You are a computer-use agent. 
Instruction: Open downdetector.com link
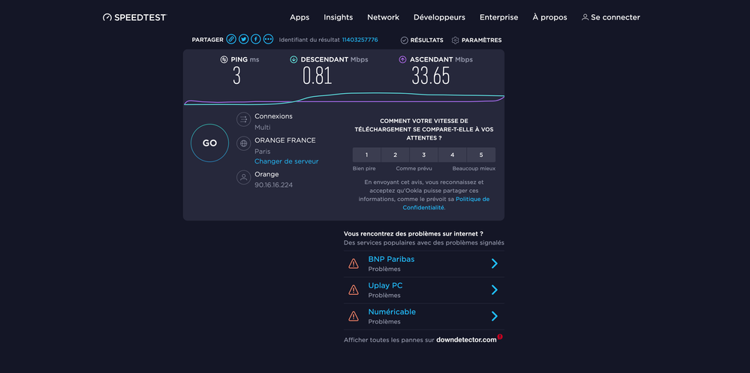pos(466,340)
